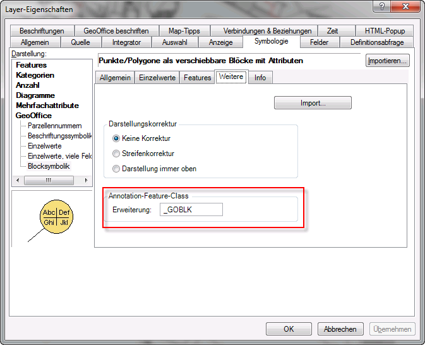
Task: Click the Erweiterung text field
Action: [191, 210]
